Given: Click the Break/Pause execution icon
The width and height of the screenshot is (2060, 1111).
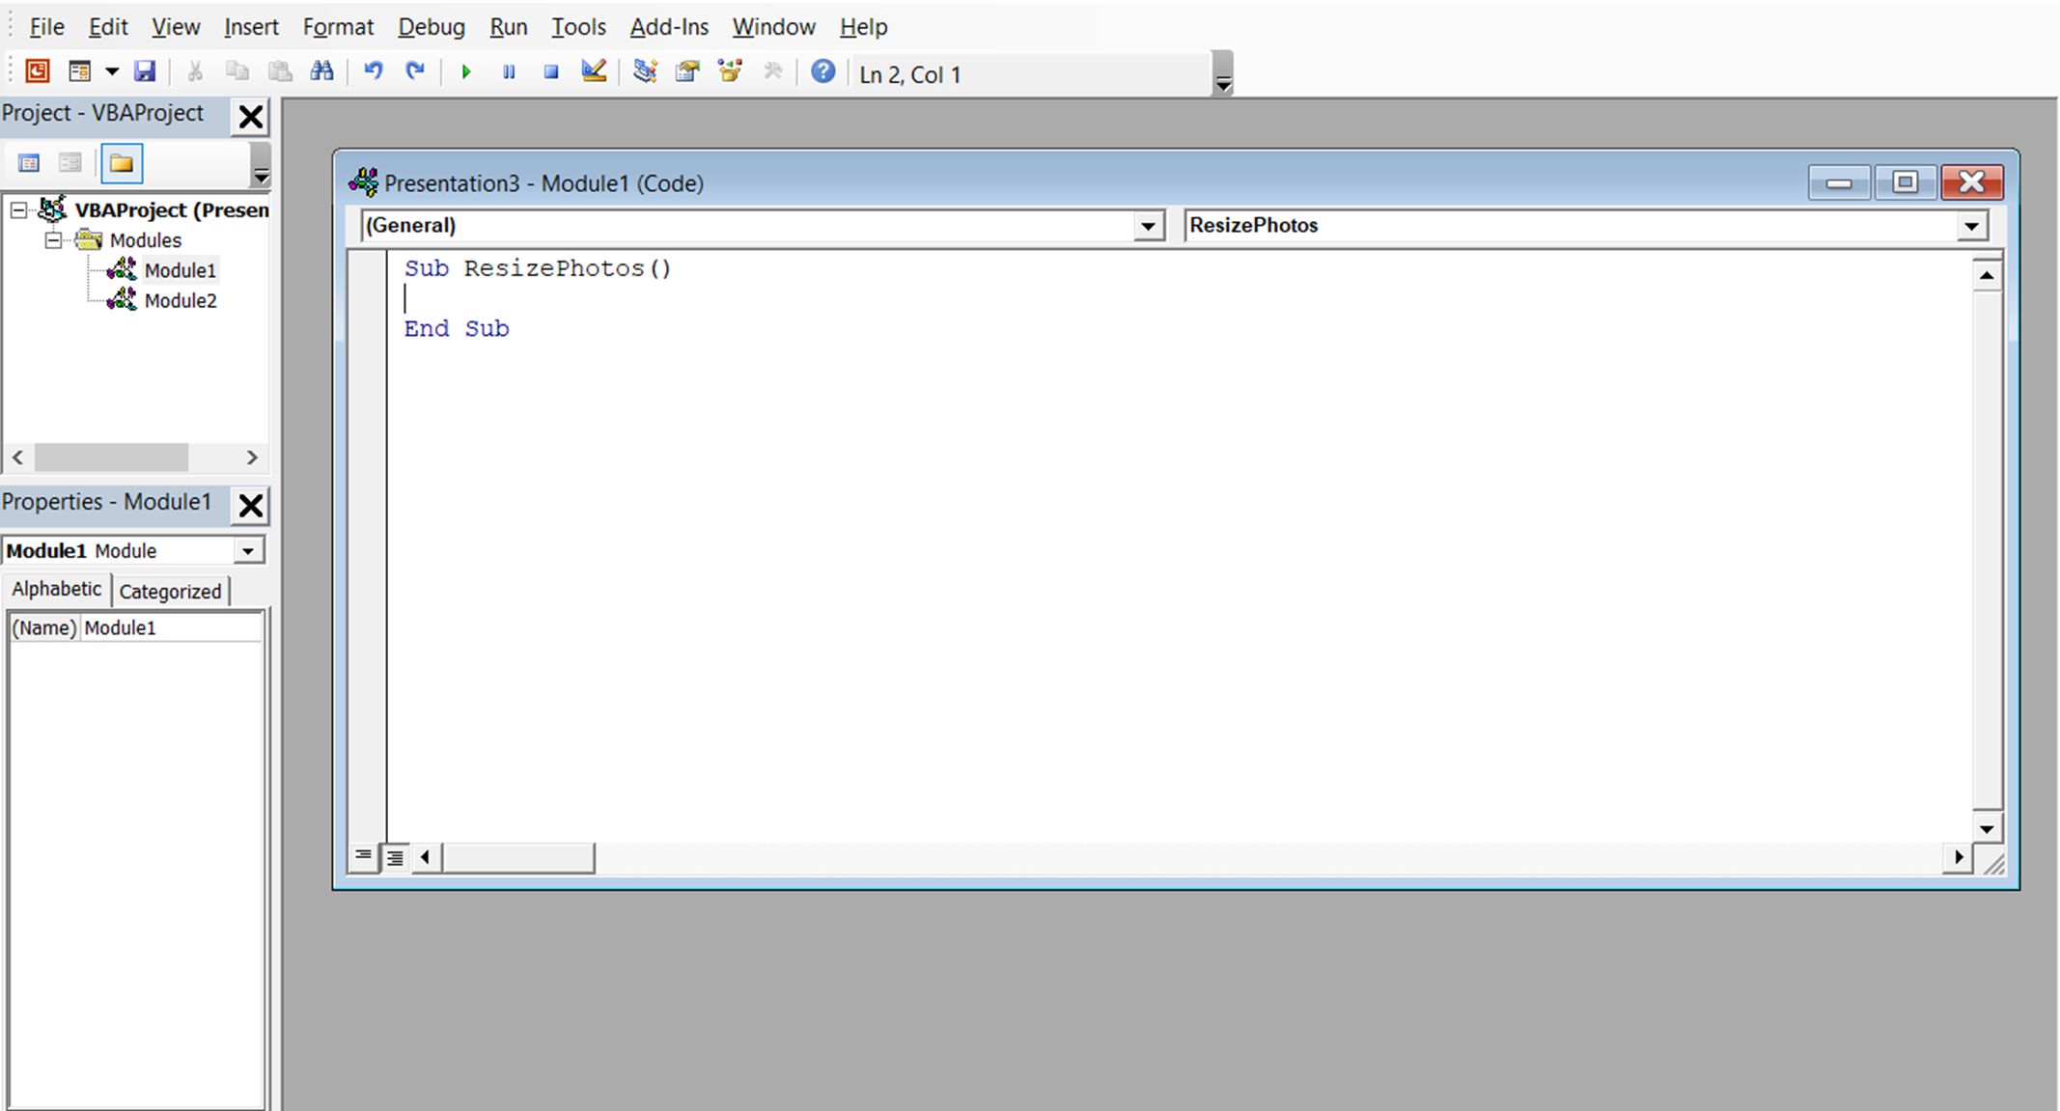Looking at the screenshot, I should coord(509,74).
